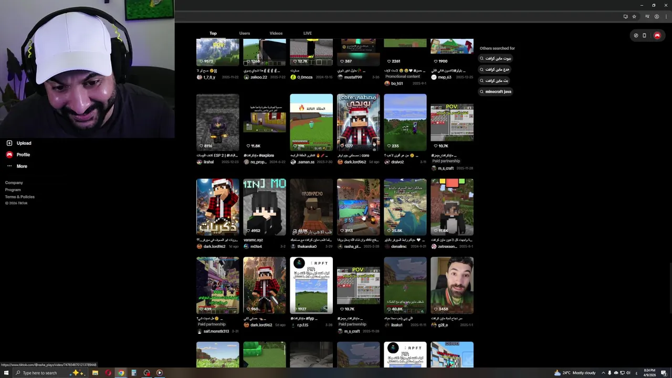Open File Explorer from taskbar
This screenshot has height=378, width=672.
95,373
